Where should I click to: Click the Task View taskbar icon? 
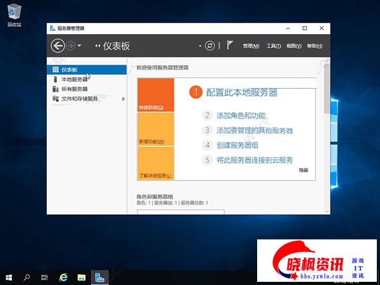point(44,277)
